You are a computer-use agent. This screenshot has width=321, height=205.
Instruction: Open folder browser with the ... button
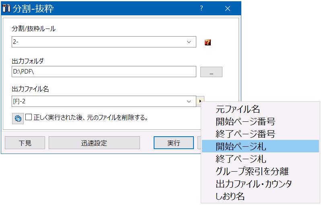click(211, 72)
